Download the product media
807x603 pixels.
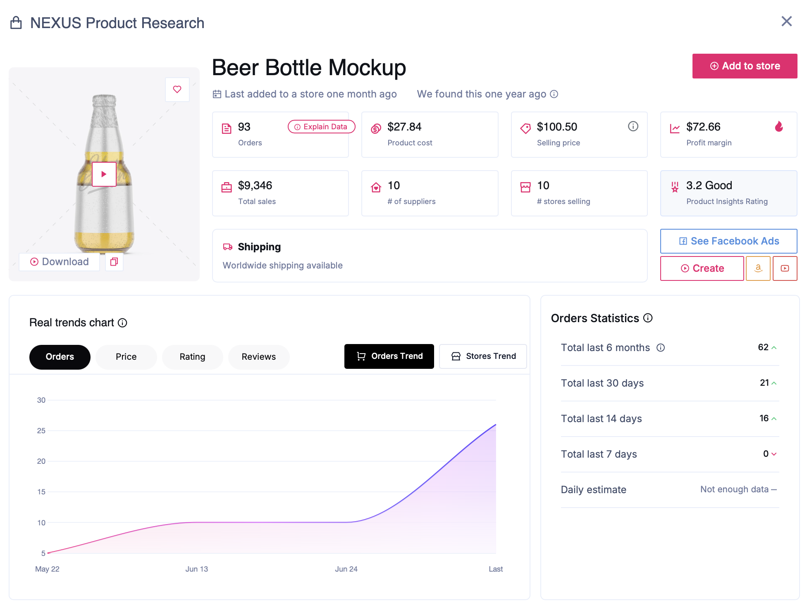[x=60, y=262]
